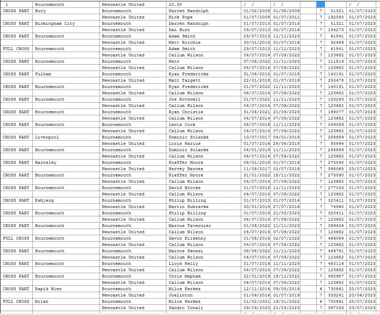Select ID value 111819
The height and width of the screenshot is (315, 380).
[x=336, y=61]
